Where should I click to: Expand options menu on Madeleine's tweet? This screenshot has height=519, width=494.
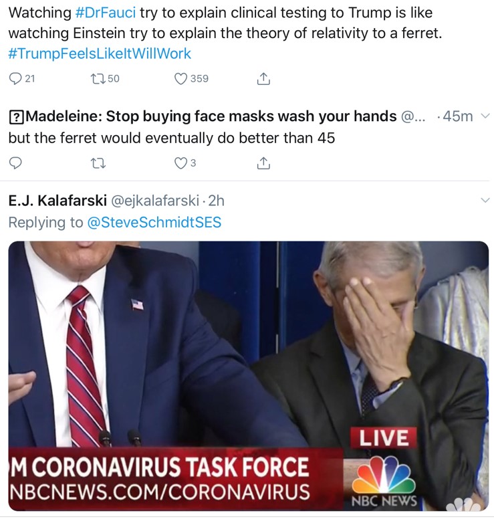coord(485,116)
